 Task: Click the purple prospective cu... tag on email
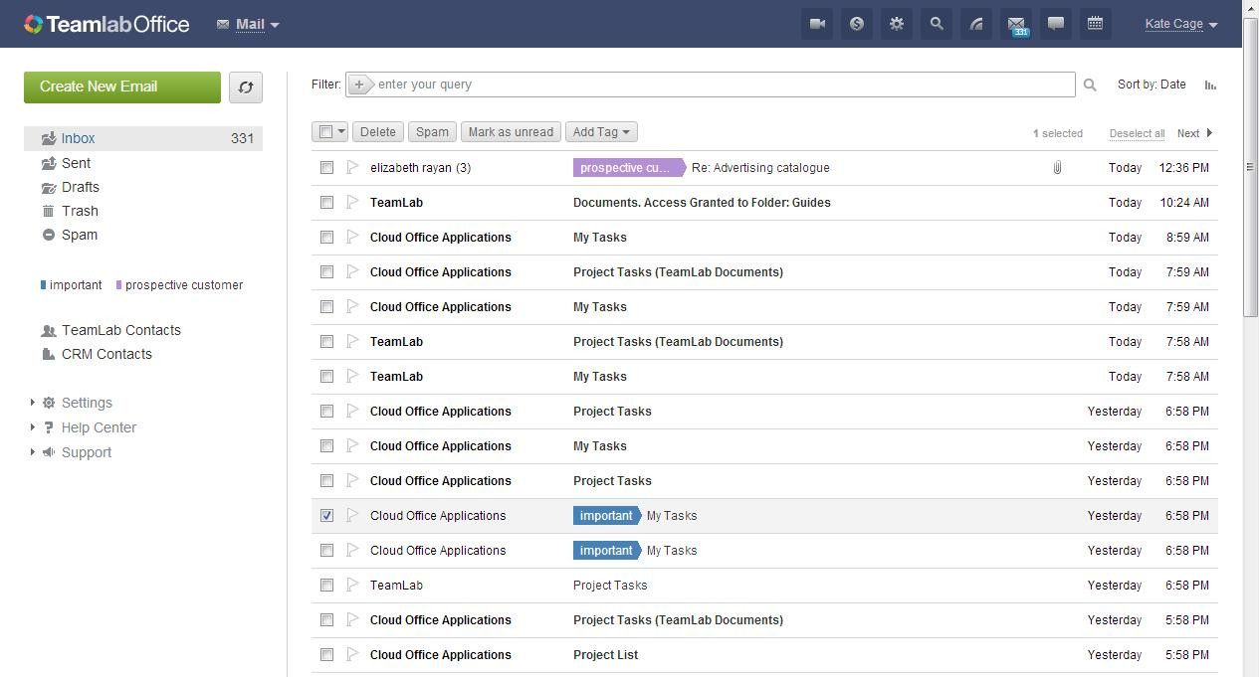coord(627,168)
